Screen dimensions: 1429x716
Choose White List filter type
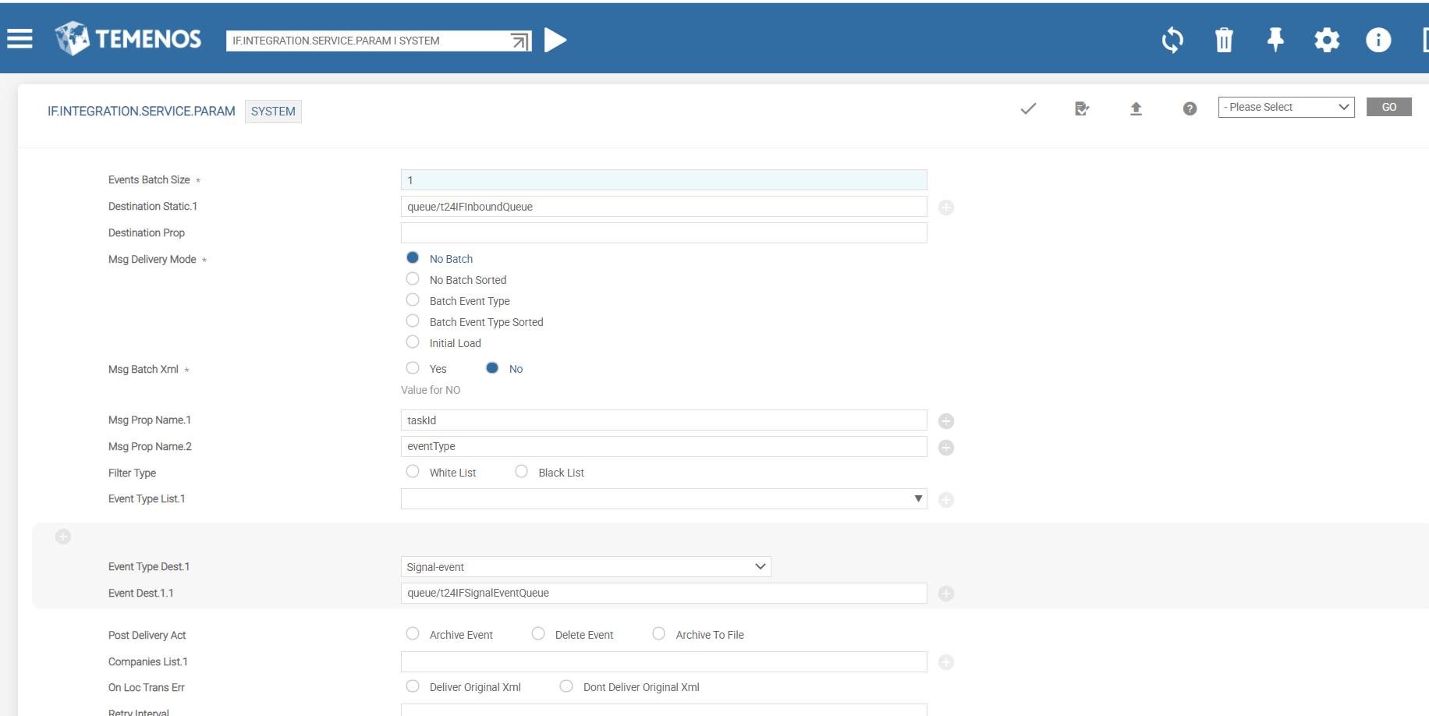coord(413,472)
